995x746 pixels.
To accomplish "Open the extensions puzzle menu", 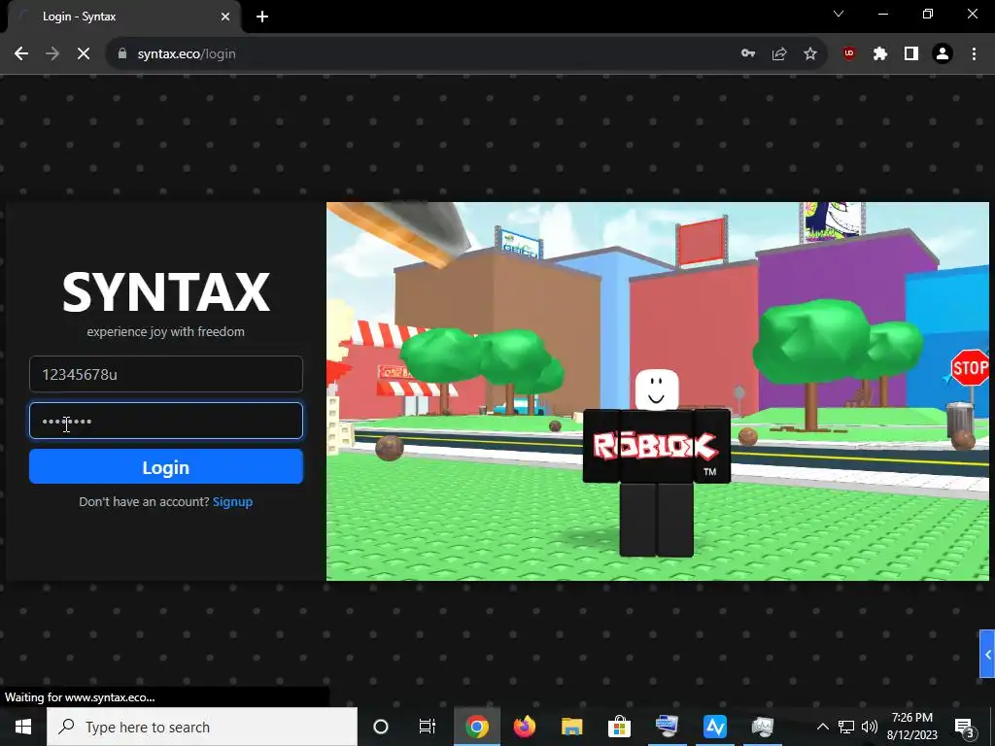I will 880,54.
